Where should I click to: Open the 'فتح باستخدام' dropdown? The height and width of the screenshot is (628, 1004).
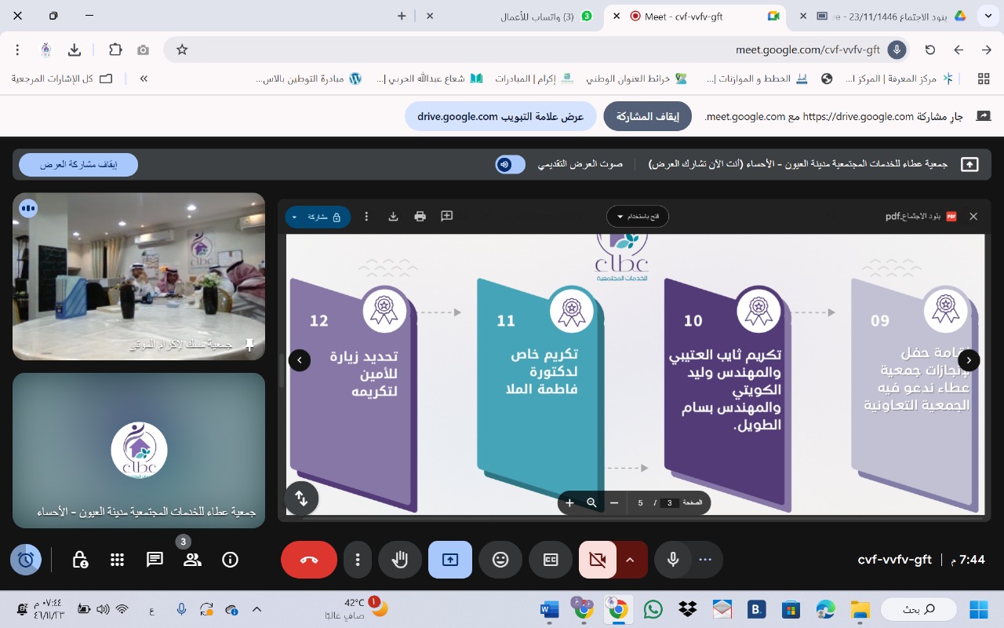(638, 216)
